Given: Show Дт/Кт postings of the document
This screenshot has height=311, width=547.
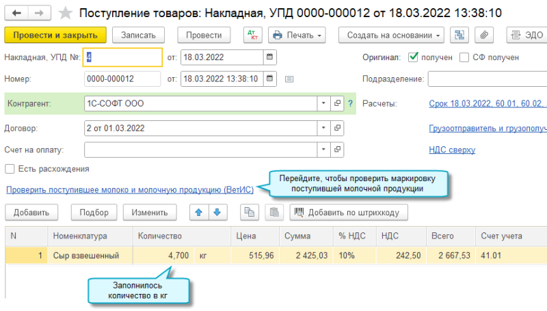Looking at the screenshot, I should 252,36.
